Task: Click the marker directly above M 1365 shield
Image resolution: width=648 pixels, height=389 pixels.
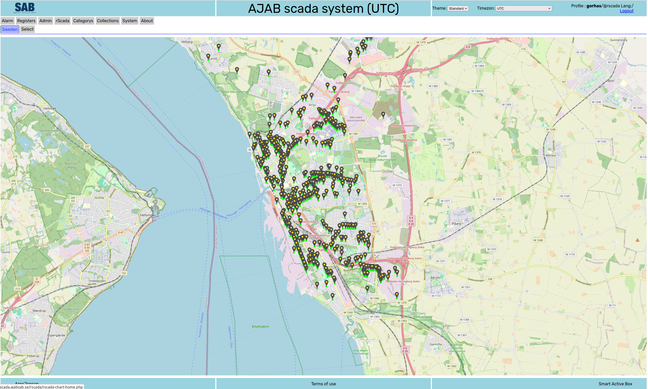Action: tap(358, 192)
